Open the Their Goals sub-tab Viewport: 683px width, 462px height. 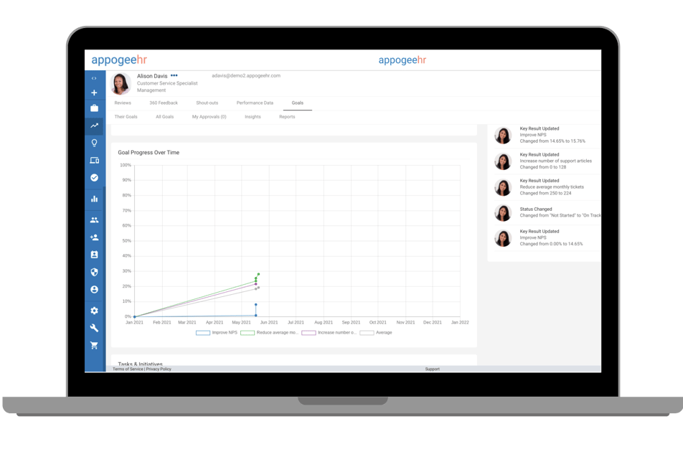tap(126, 117)
